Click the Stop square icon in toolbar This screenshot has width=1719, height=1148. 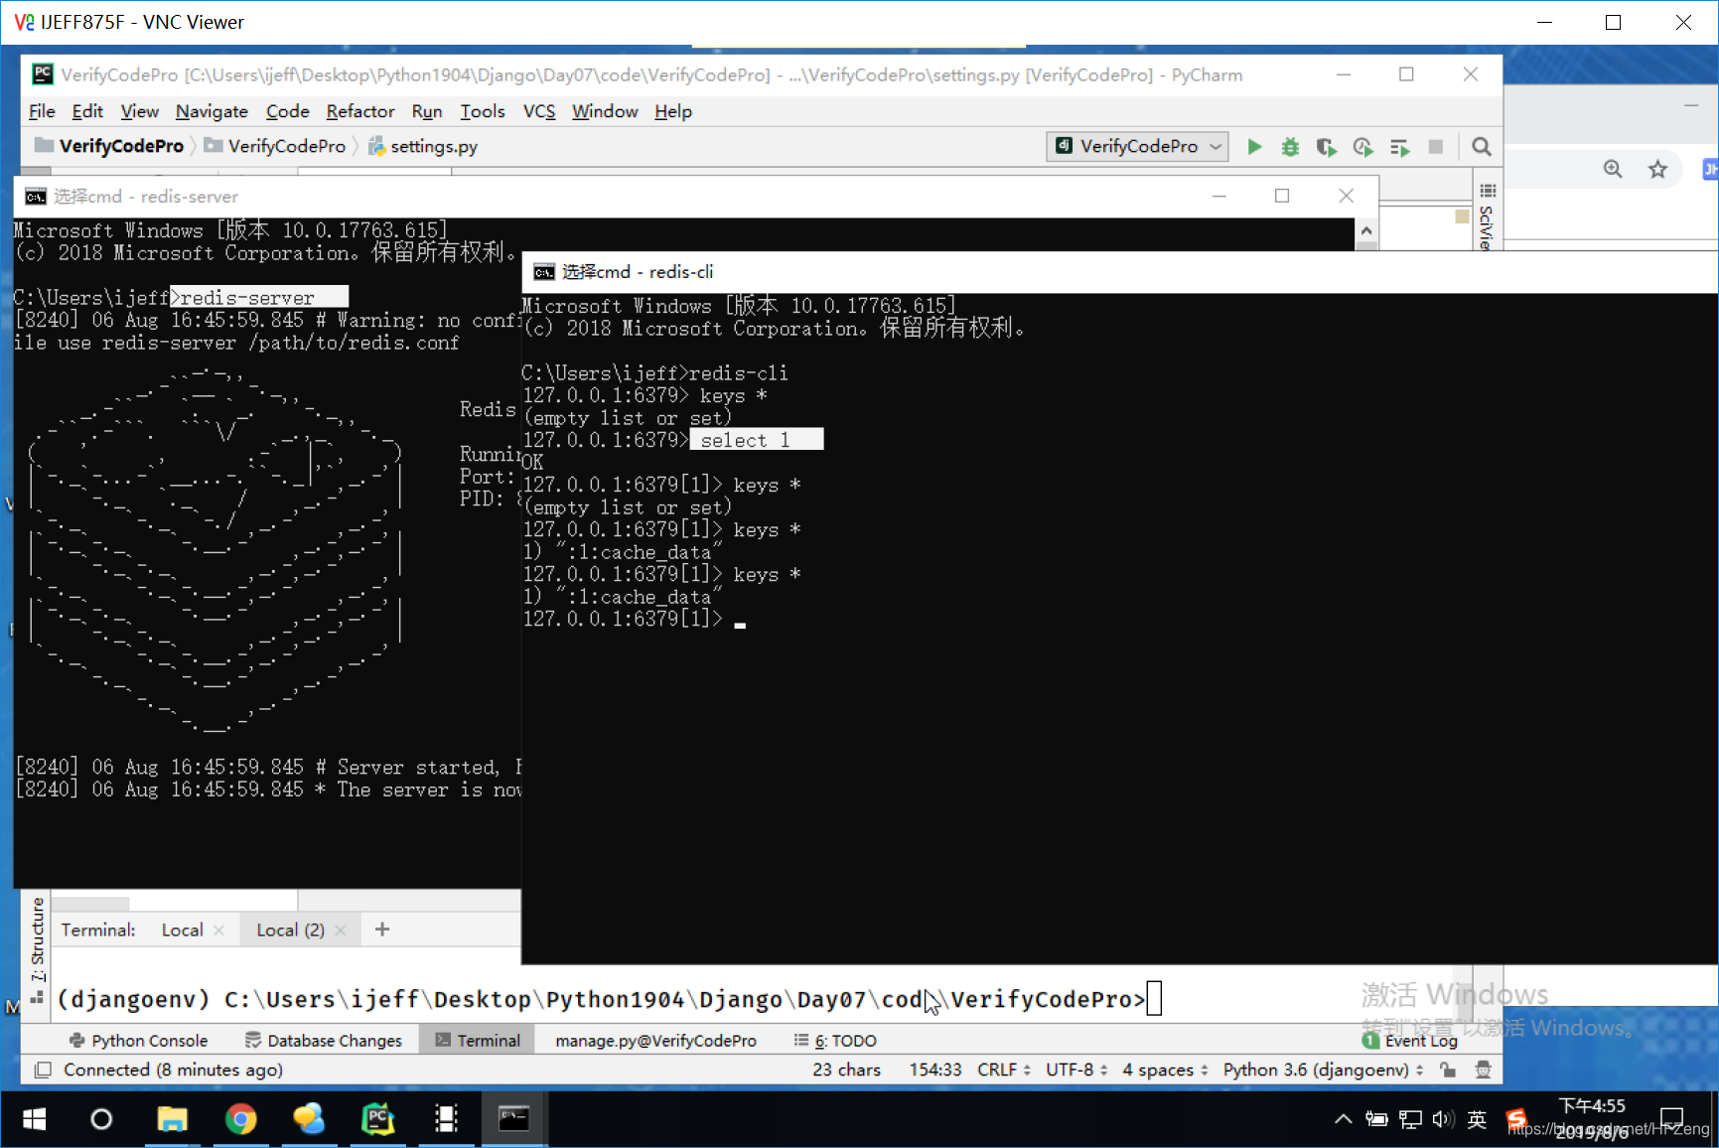1435,147
